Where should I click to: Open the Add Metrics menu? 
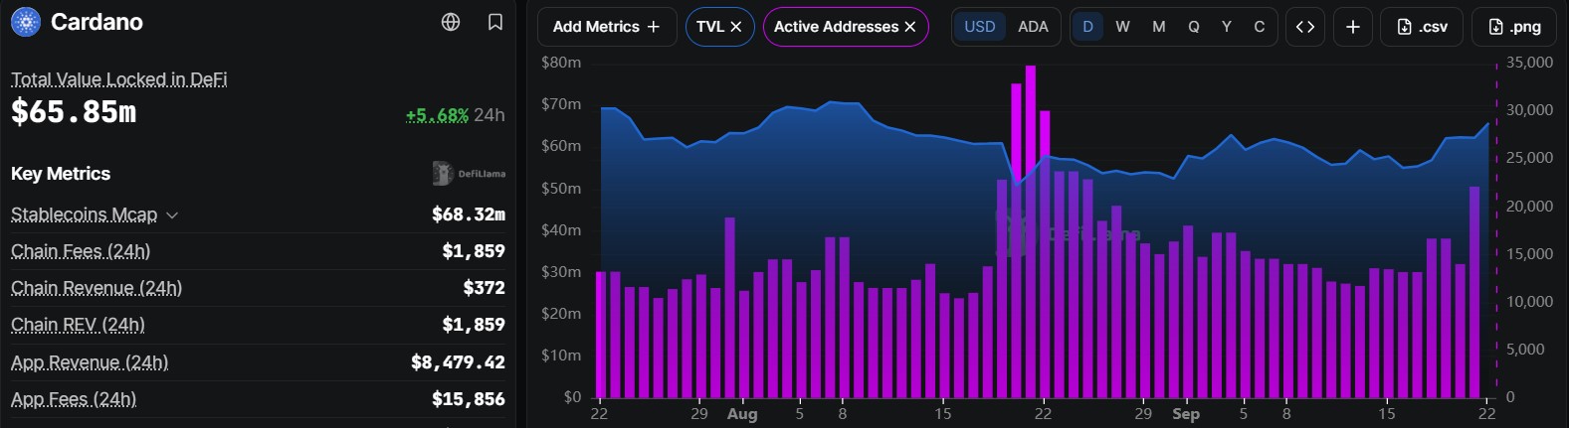607,27
